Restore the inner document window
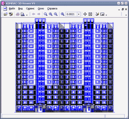 [x=123, y=9]
